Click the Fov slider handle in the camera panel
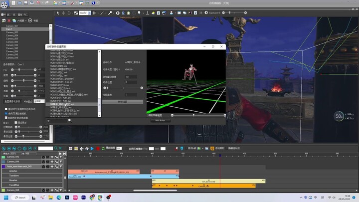359x202 pixels. [x=19, y=70]
